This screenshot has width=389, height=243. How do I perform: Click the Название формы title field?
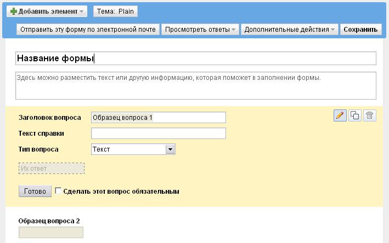tap(196, 59)
